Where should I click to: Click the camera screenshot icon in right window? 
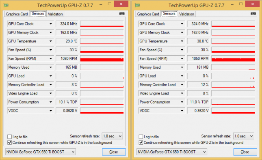[x=253, y=13]
